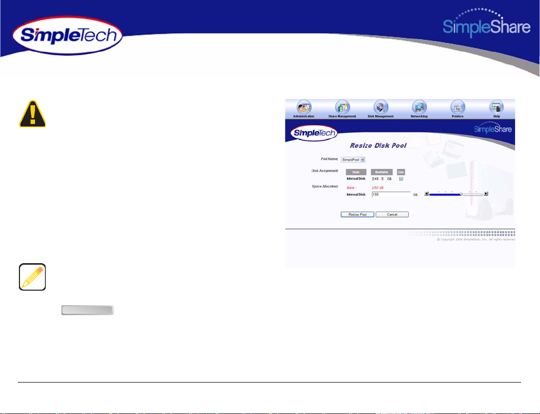Click the space allocation slider handle
Screen dimensions: 540x414
[461, 194]
